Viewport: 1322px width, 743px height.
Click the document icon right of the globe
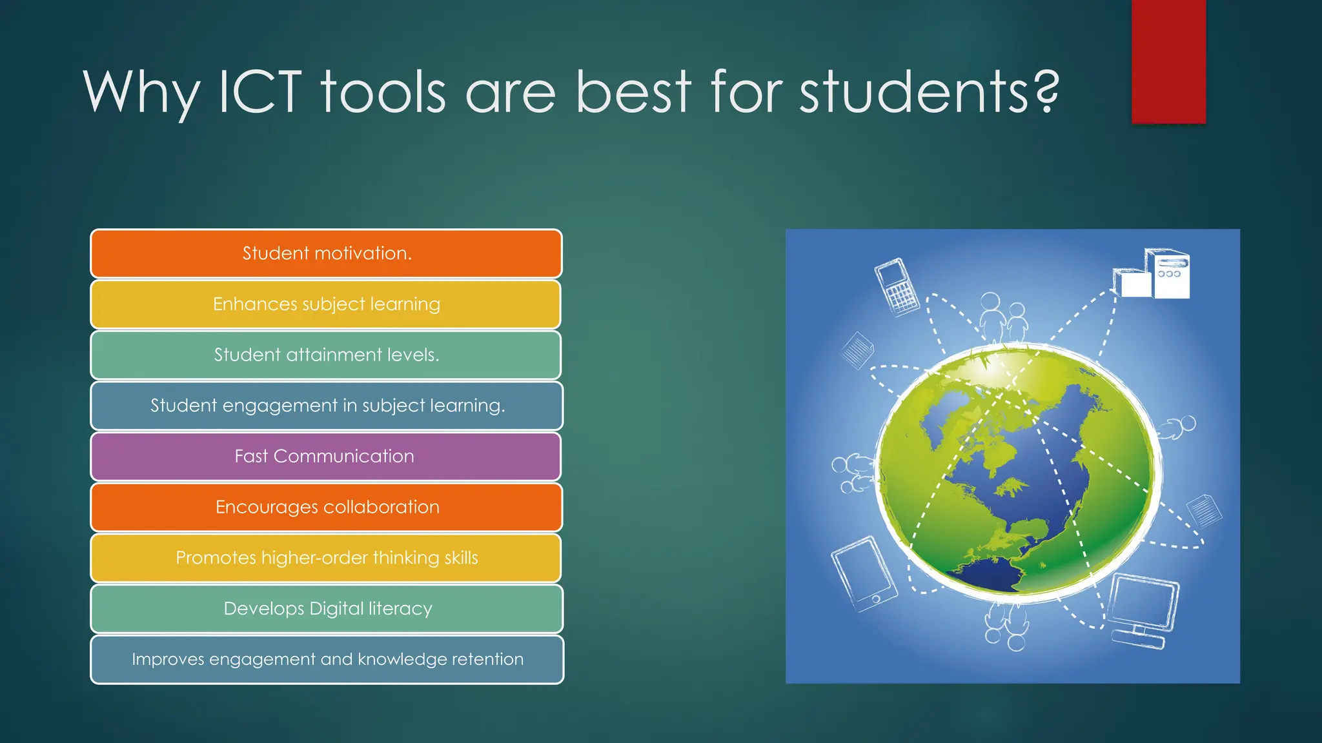click(1205, 510)
